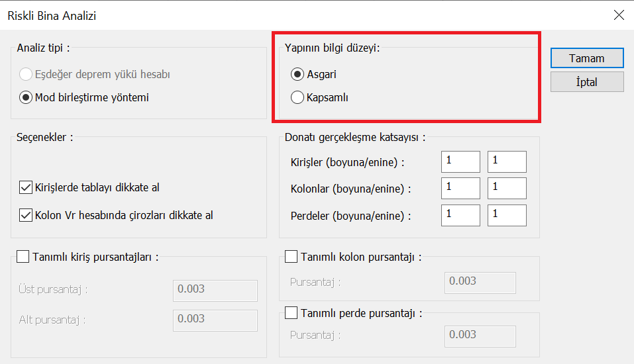Select Mod birleştirme yöntemi radio button
634x364 pixels.
26,98
